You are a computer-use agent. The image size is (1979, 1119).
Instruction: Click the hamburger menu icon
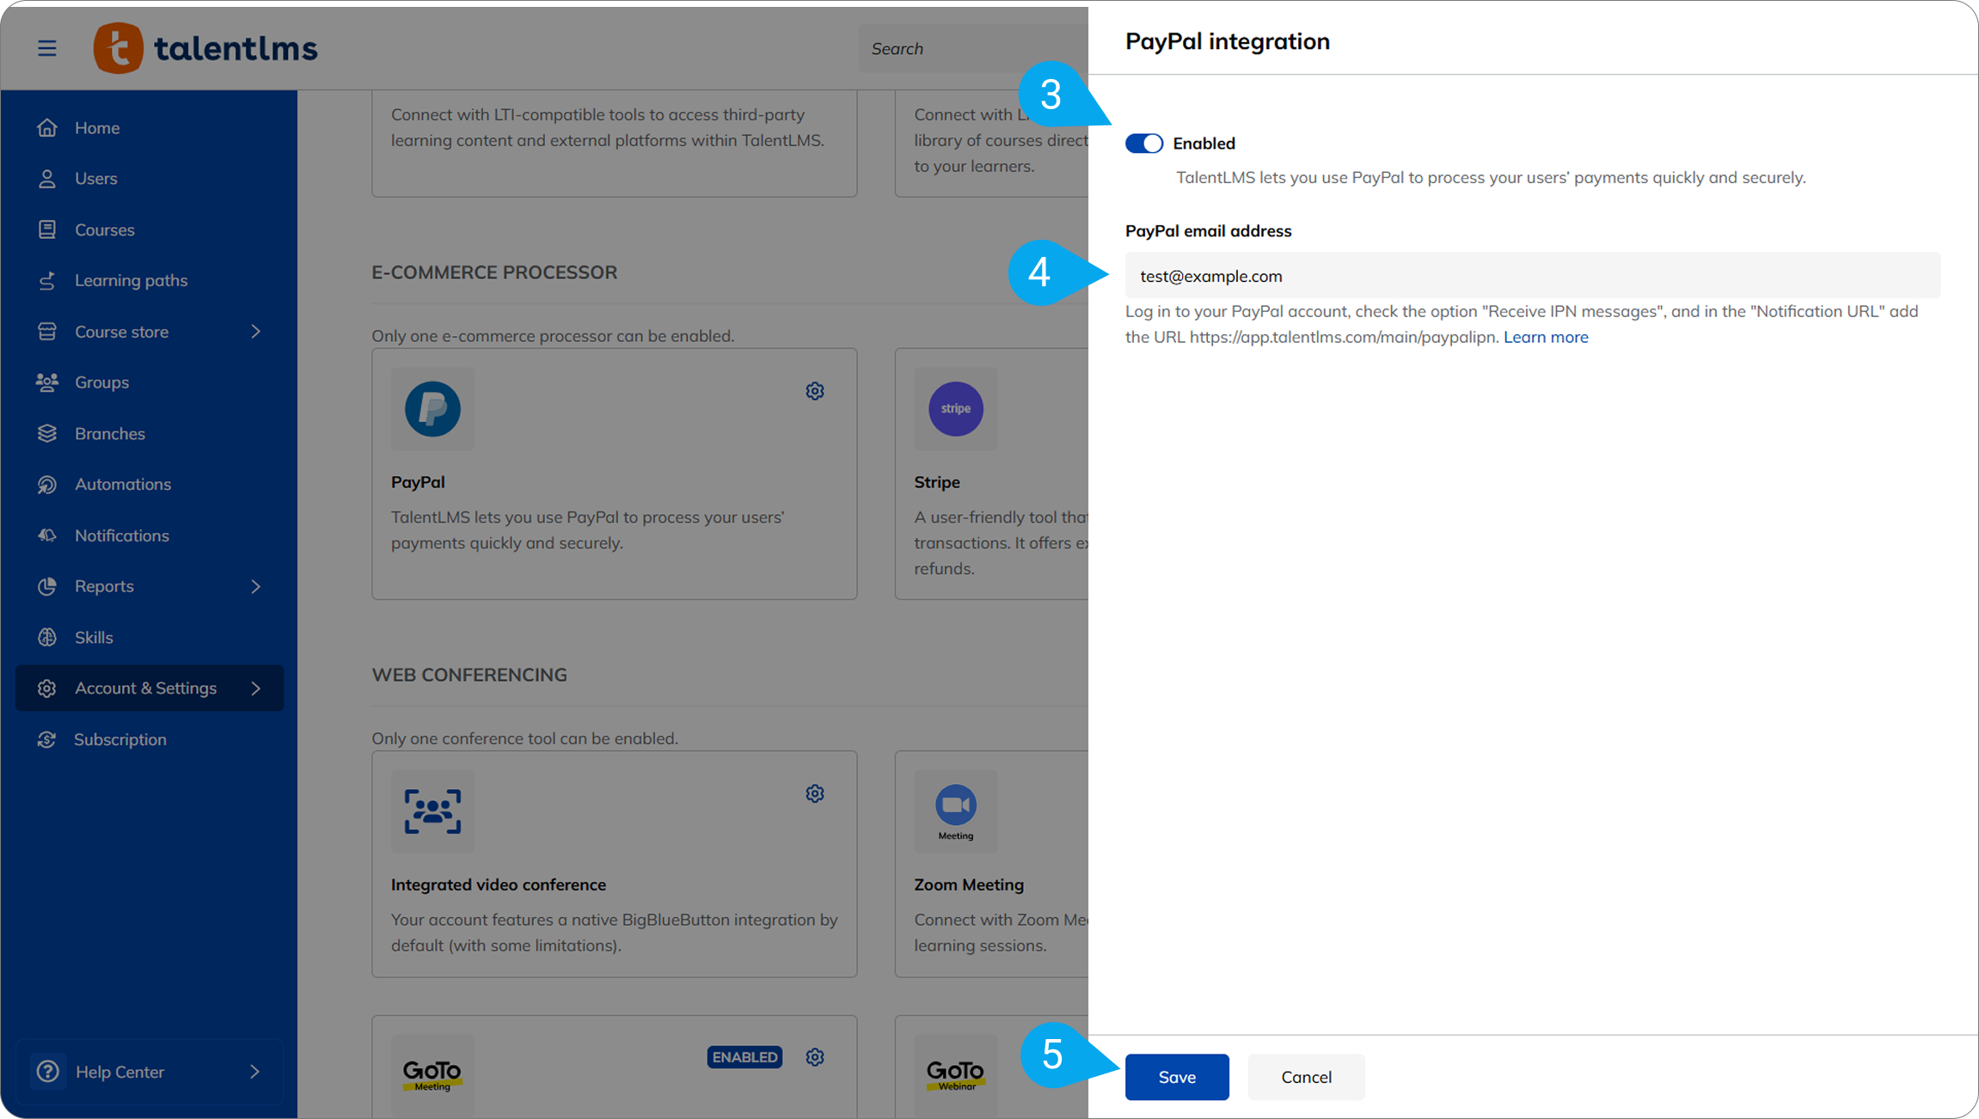pos(47,48)
